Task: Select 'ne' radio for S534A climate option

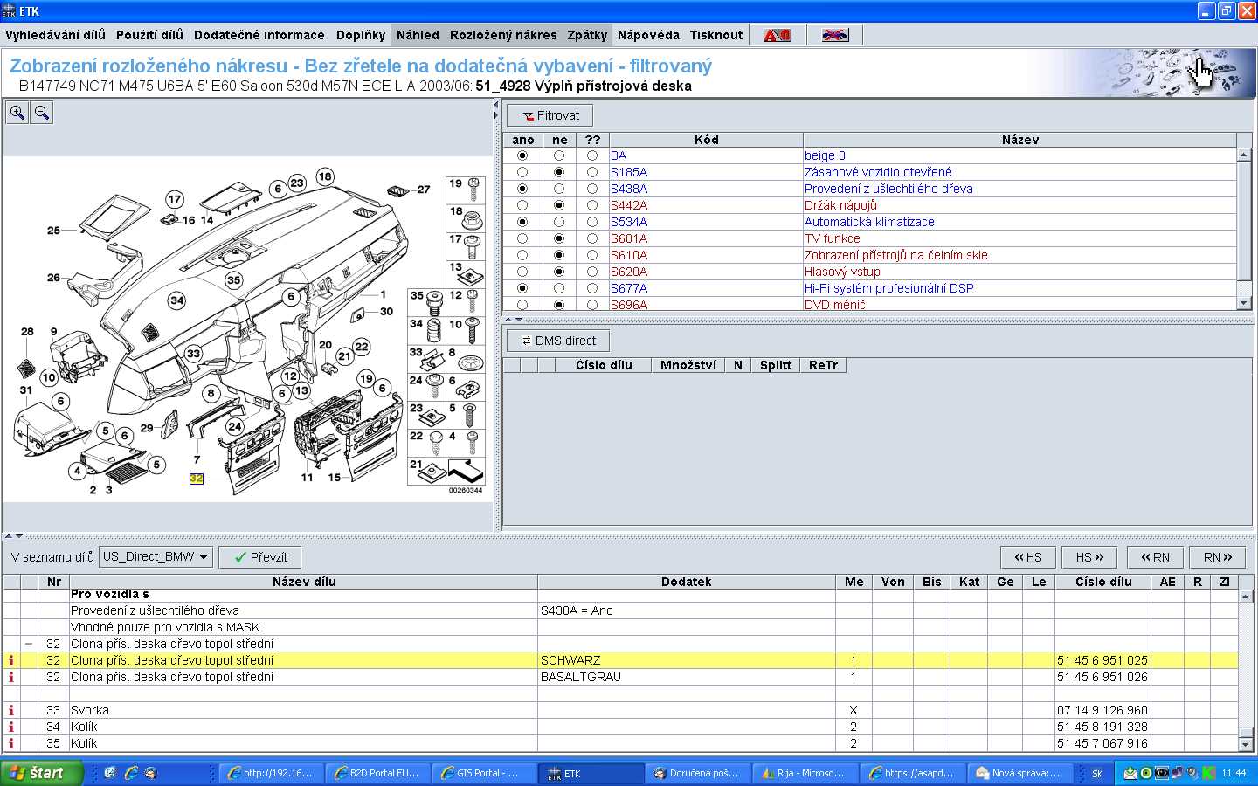Action: coord(559,222)
